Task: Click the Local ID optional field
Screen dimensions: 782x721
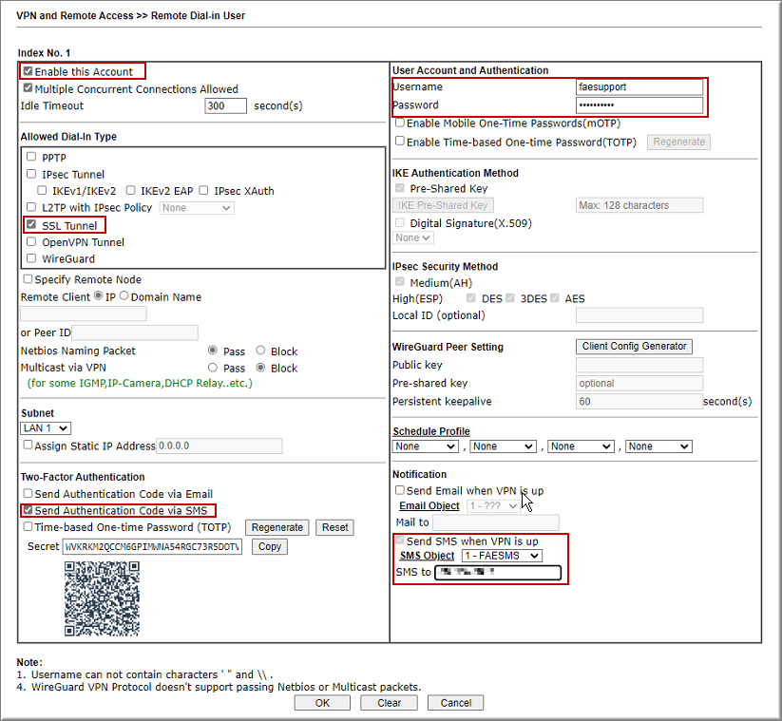Action: 639,315
